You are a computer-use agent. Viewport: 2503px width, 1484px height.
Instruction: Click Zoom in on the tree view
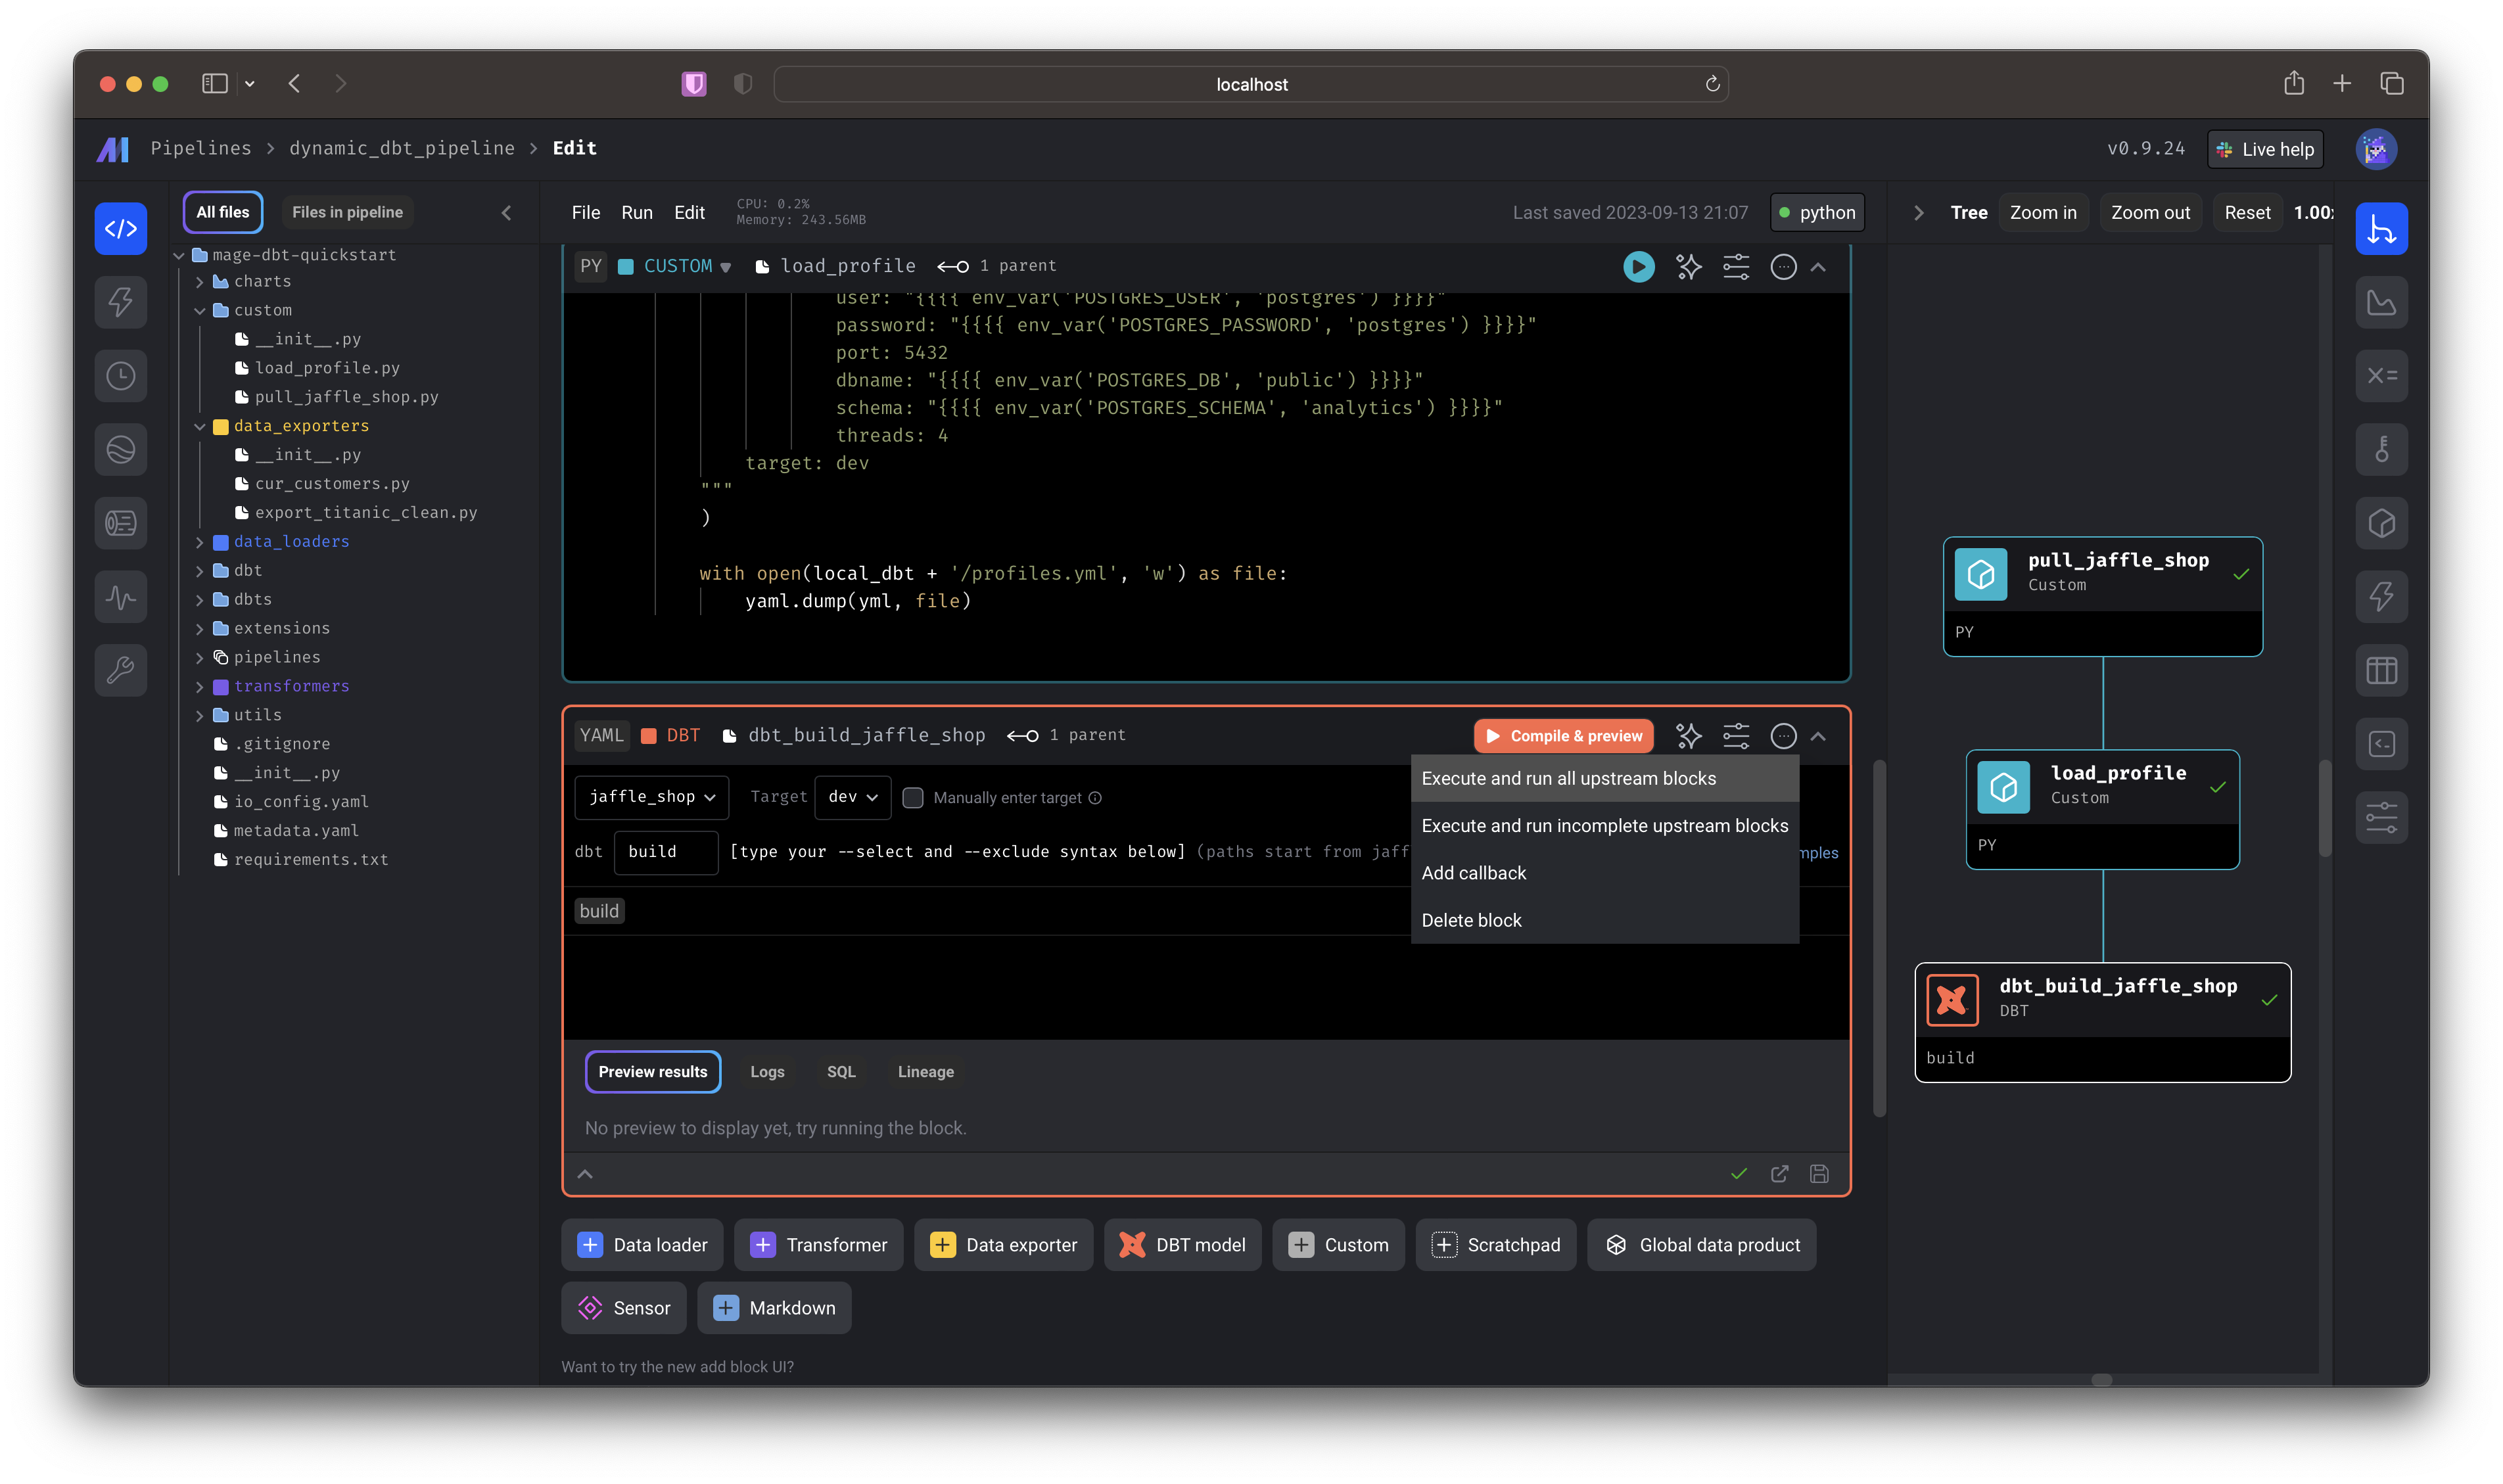click(x=2042, y=213)
